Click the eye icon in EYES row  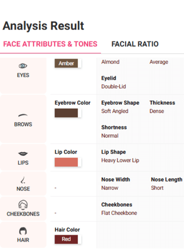coord(23,66)
